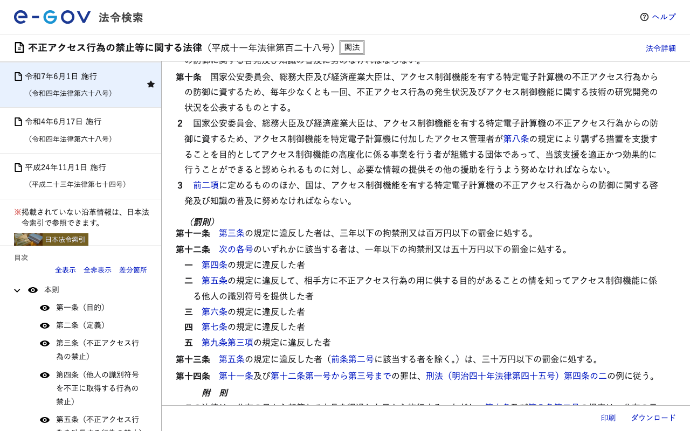Open 法令詳細 link
Screen dimensions: 690x431
pyautogui.click(x=660, y=48)
